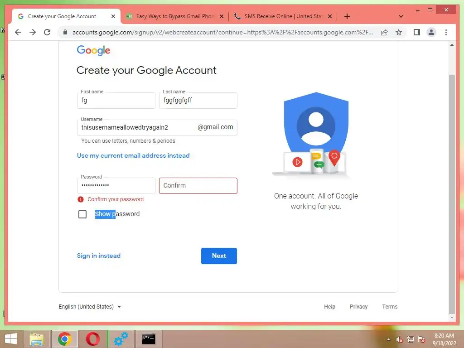The height and width of the screenshot is (348, 464).
Task: Show hidden tray icons arrow
Action: pos(388,339)
